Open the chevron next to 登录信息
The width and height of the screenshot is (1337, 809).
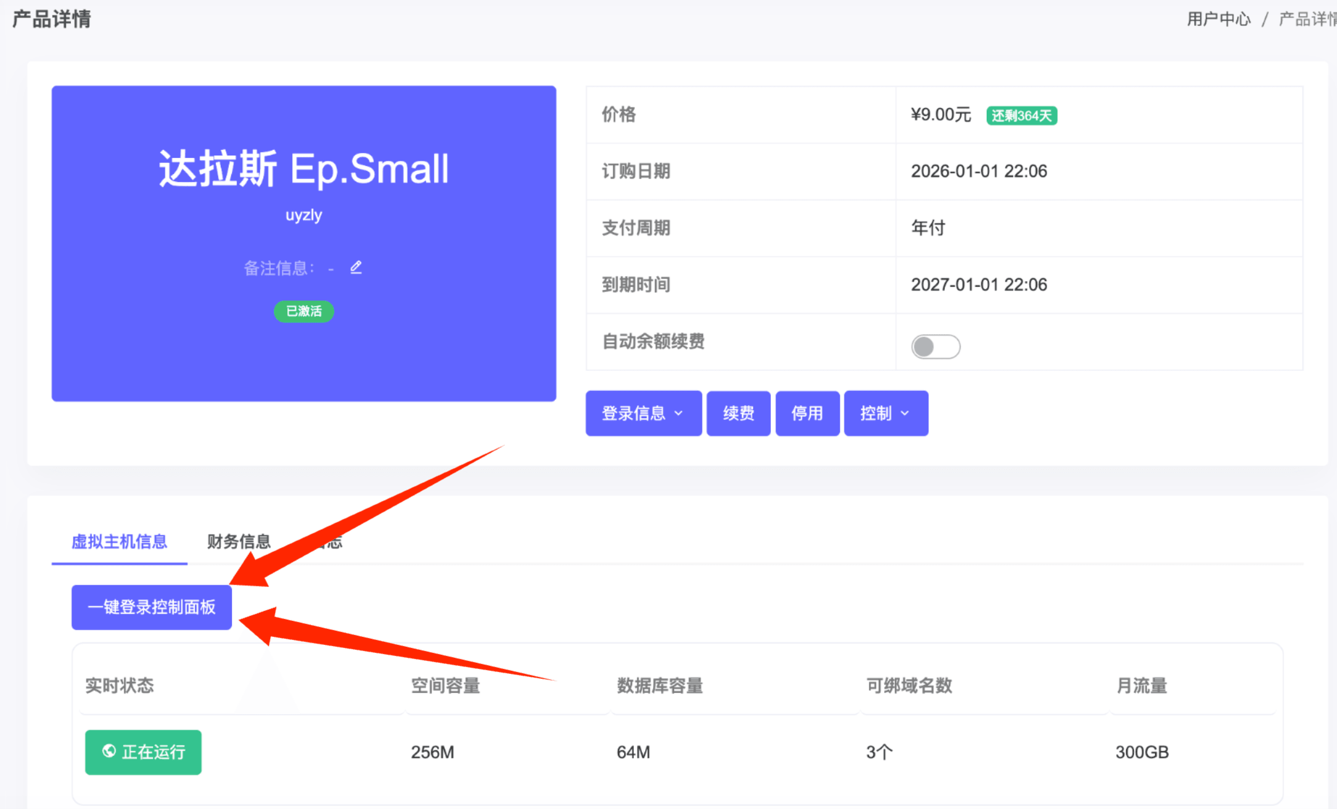[x=679, y=414]
